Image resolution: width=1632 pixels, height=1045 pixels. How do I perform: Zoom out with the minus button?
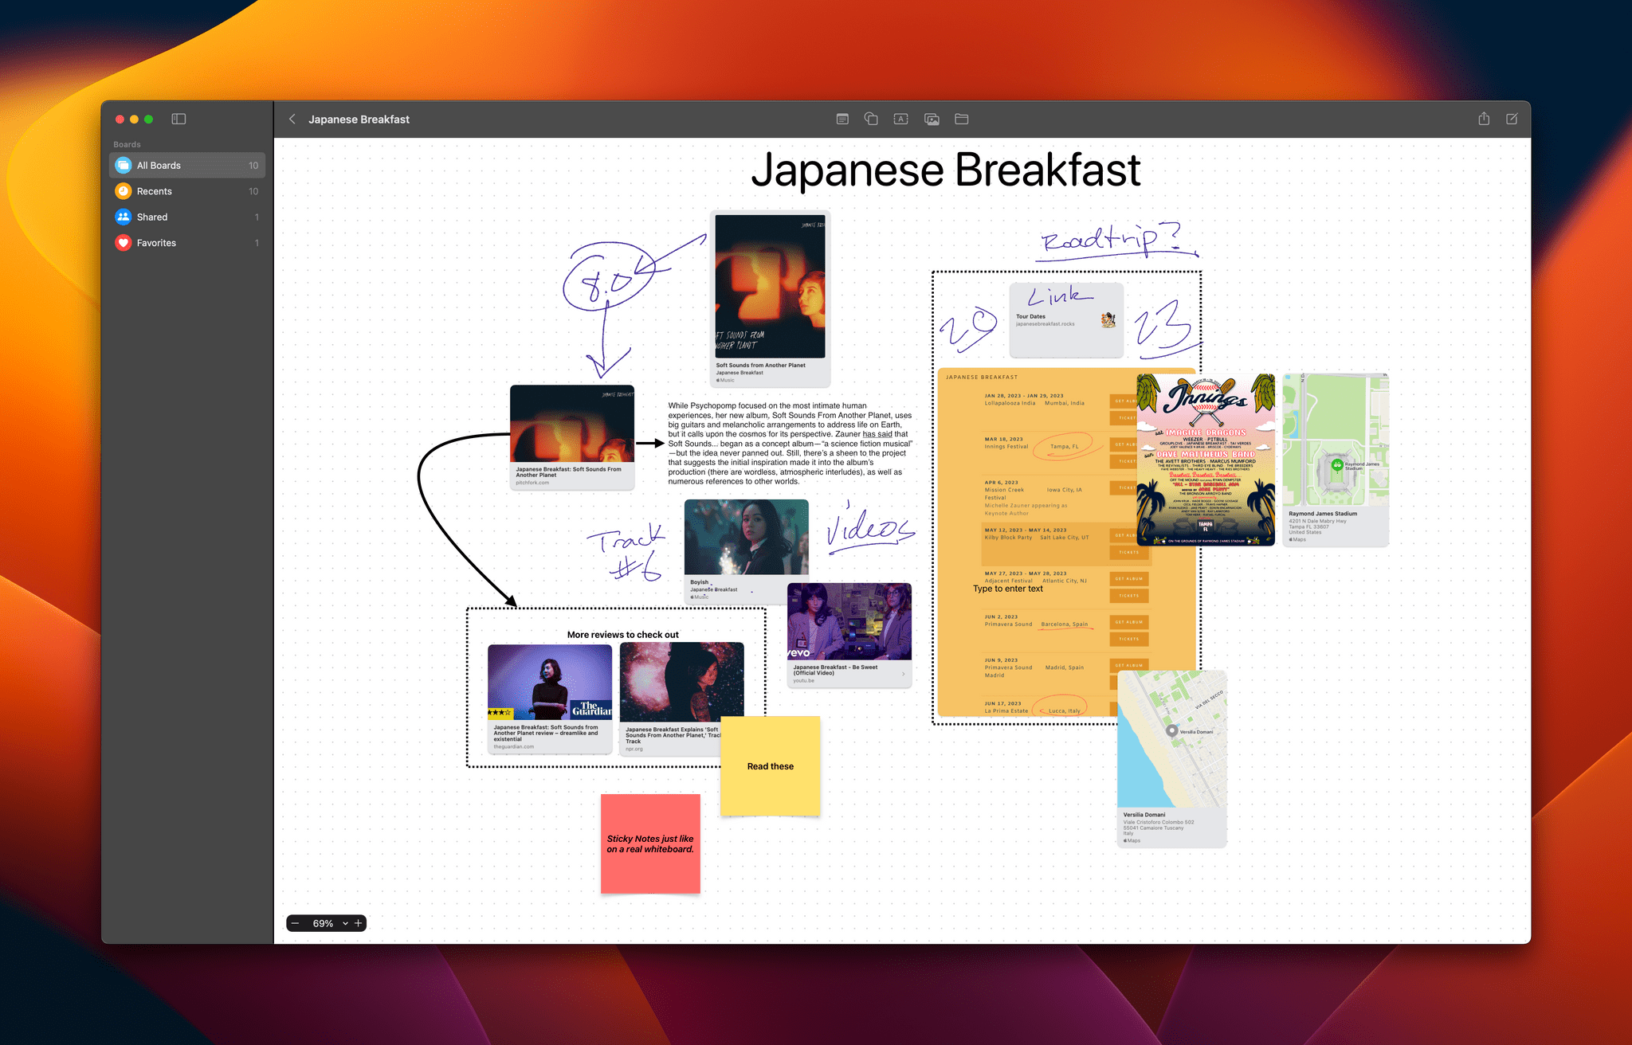296,923
